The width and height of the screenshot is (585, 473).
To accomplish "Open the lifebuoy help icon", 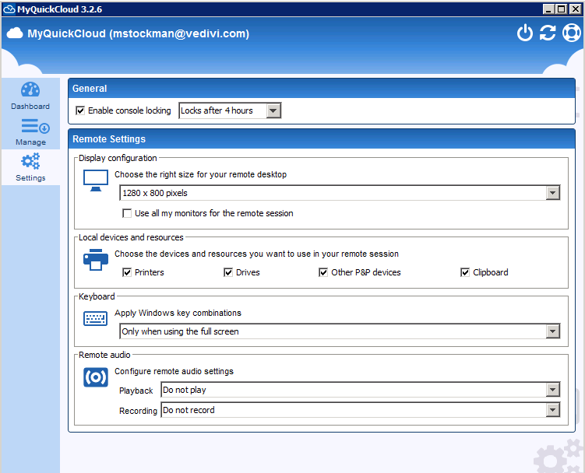I will coord(571,33).
